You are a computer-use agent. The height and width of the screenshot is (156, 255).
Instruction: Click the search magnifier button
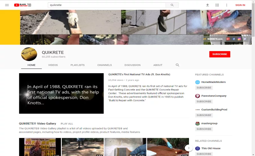pyautogui.click(x=172, y=5)
